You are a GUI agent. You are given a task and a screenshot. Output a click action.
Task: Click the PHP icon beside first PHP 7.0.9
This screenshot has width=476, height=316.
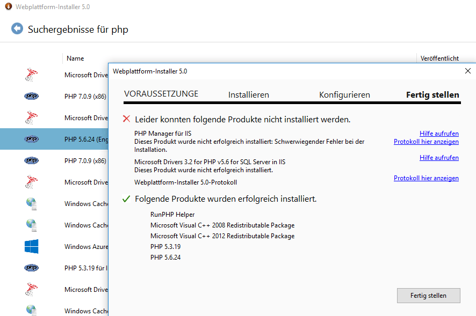(x=31, y=96)
